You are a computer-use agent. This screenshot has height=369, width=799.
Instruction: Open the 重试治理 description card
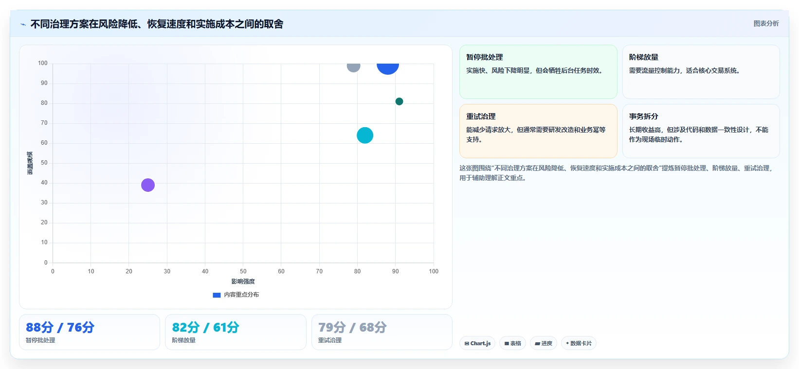[538, 131]
